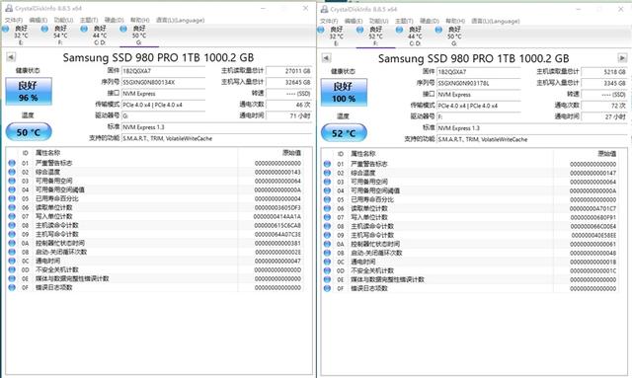This screenshot has width=632, height=378.
Task: Open 帮助(H) menu in right window
Action: click(455, 21)
